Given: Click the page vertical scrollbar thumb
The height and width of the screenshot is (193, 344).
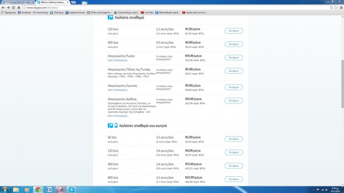Looking at the screenshot, I should click(342, 84).
